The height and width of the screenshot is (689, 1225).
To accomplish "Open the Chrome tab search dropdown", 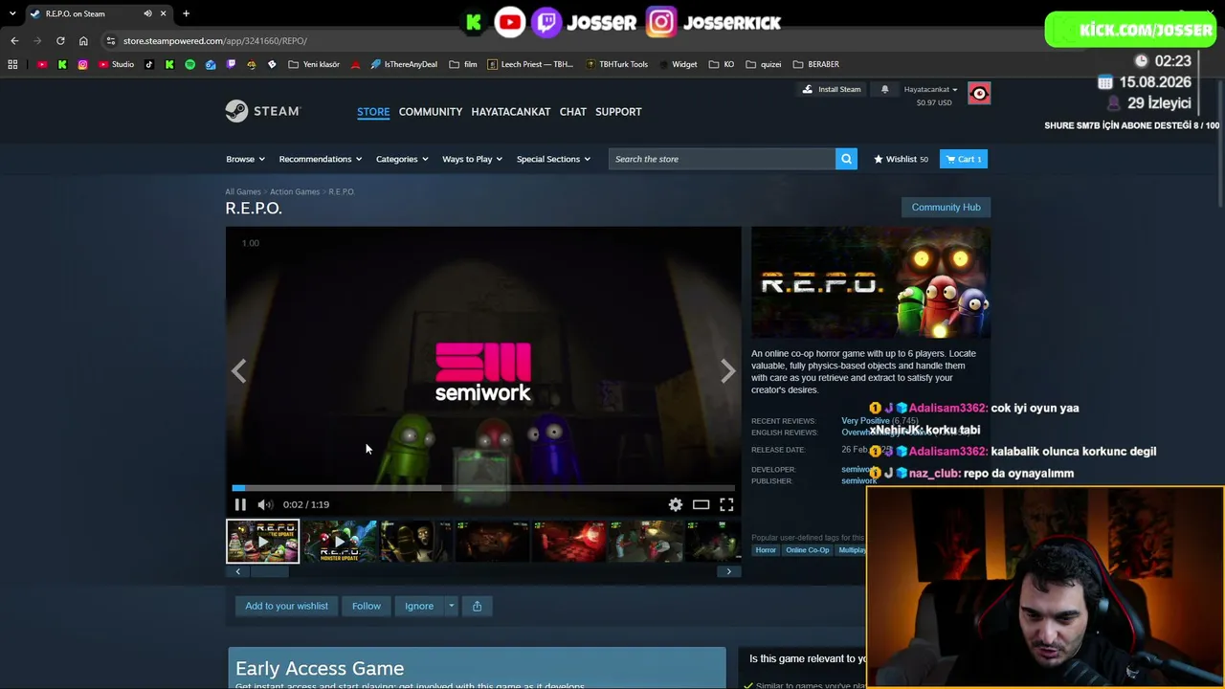I will (12, 13).
